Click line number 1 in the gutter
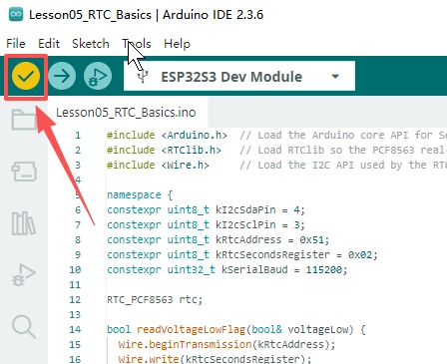The image size is (447, 364). (x=78, y=136)
